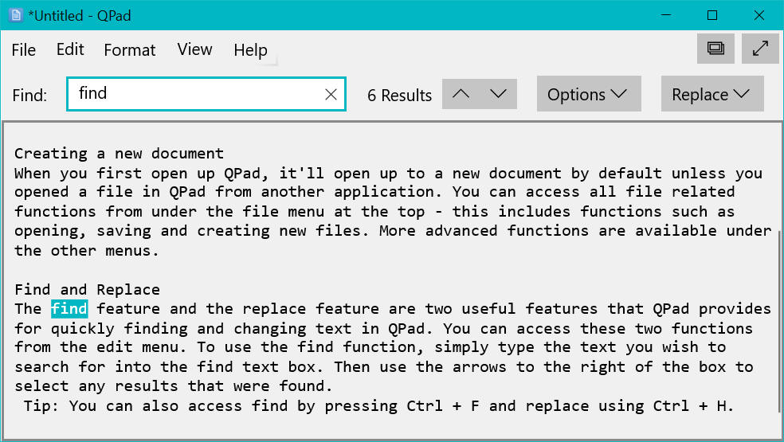Clear the find box with the X icon
The image size is (784, 442).
331,95
